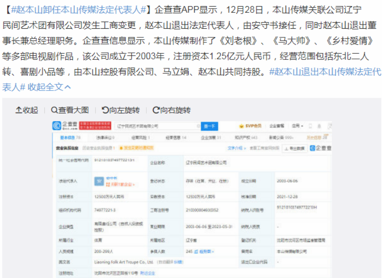Viewport: 382px width, 278px height.
Task: Click the address 沈阳市沈河区正阳街110号
Action: pyautogui.click(x=116, y=273)
